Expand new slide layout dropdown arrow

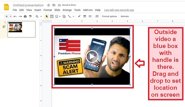11,17
